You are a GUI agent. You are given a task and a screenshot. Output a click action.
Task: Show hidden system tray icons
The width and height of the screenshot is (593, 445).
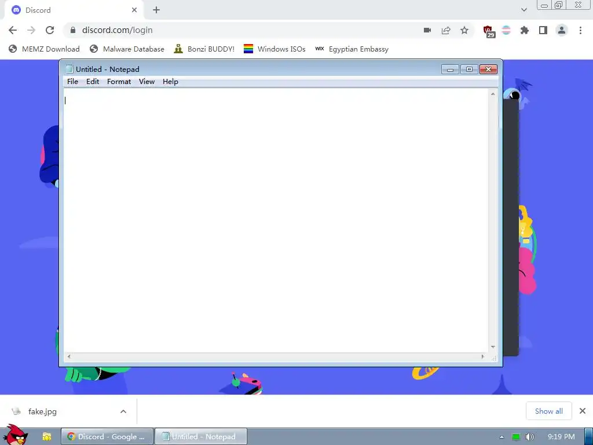502,437
